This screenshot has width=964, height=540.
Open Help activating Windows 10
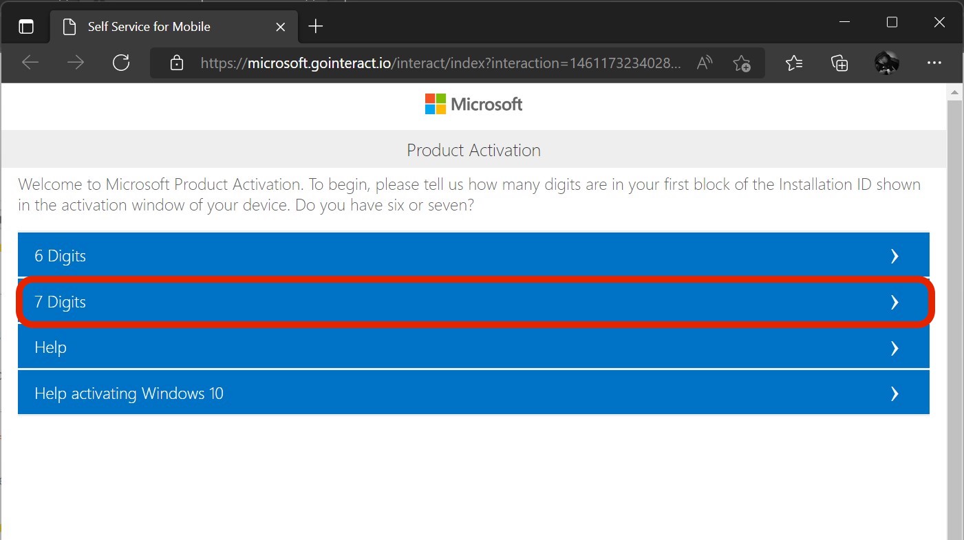click(x=473, y=393)
